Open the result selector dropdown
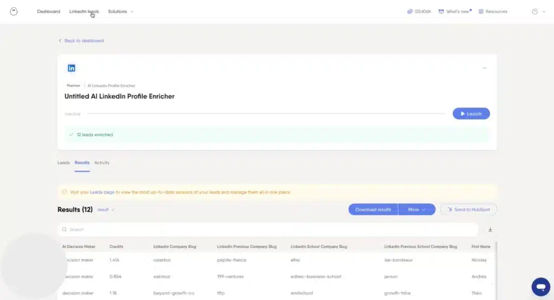This screenshot has width=554, height=300. [105, 209]
